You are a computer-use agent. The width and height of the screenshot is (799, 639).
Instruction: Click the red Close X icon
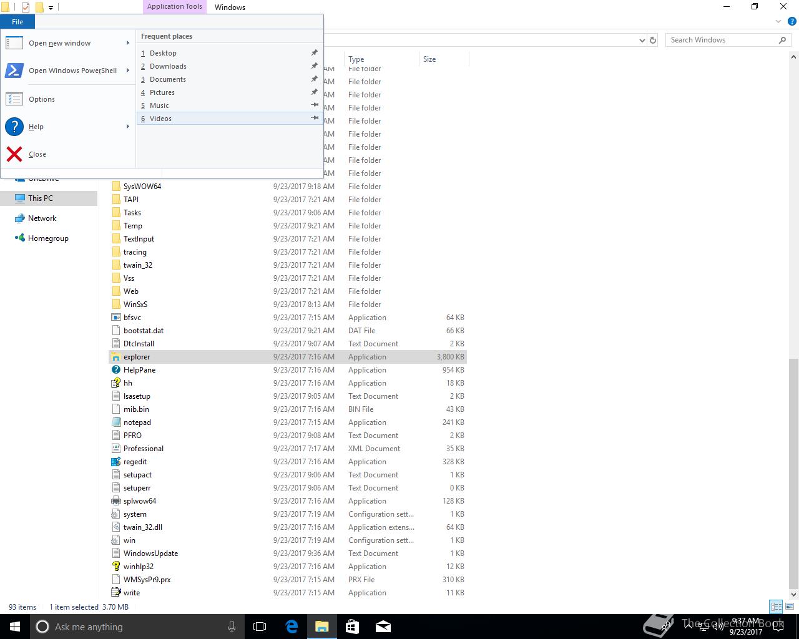coord(14,154)
